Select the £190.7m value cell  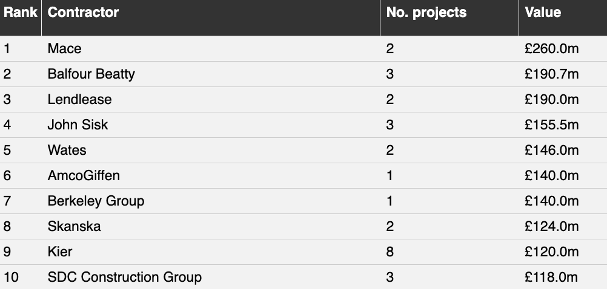pyautogui.click(x=552, y=74)
